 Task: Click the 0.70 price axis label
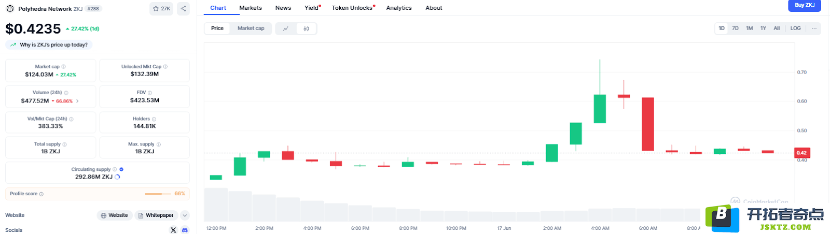[x=802, y=72]
